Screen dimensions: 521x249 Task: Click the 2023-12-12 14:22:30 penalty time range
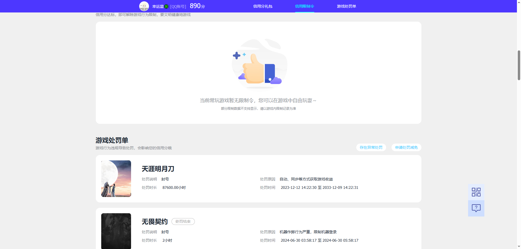319,187
